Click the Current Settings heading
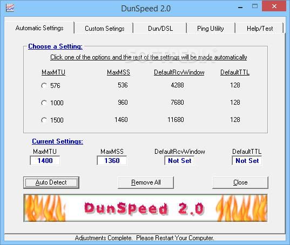This screenshot has height=245, width=290. pos(58,141)
